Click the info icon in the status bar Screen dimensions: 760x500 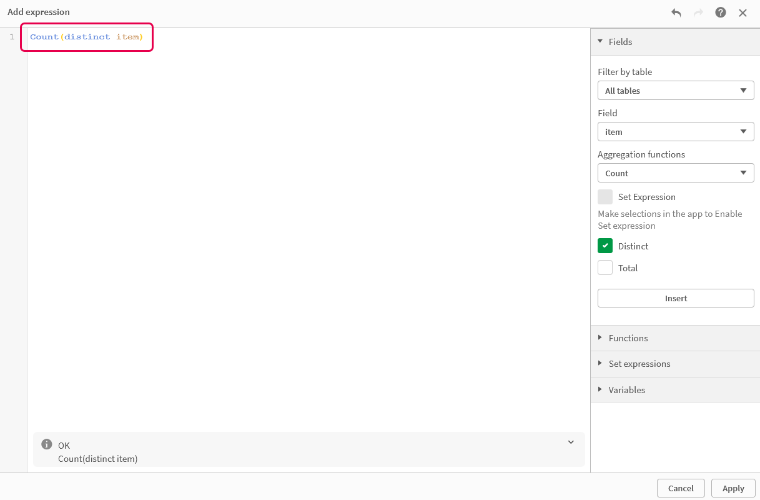46,444
